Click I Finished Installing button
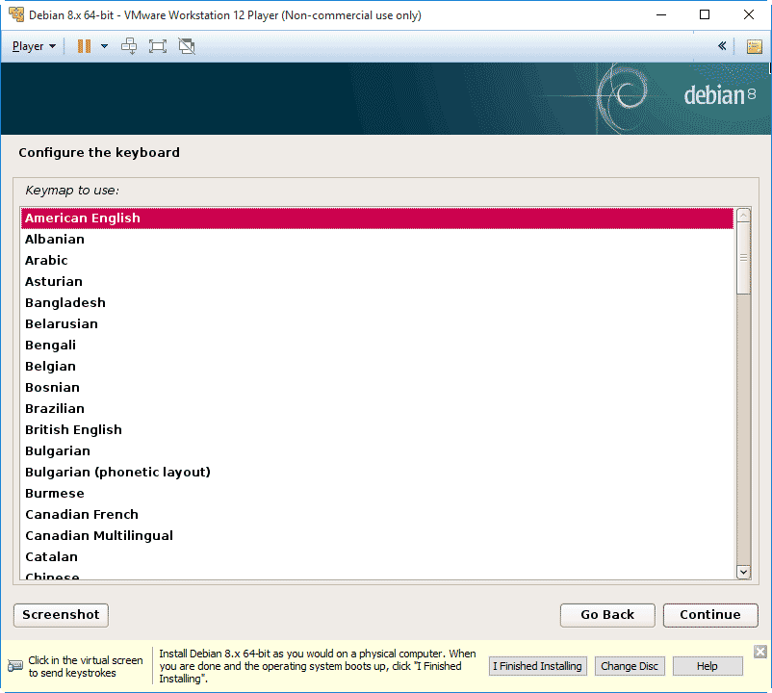The image size is (772, 693). [537, 666]
